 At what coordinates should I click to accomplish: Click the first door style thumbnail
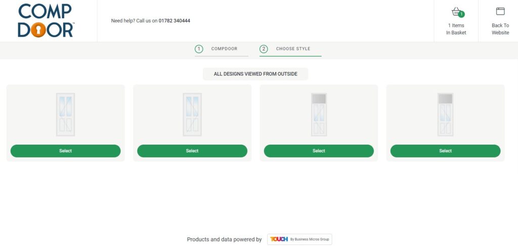coord(65,114)
